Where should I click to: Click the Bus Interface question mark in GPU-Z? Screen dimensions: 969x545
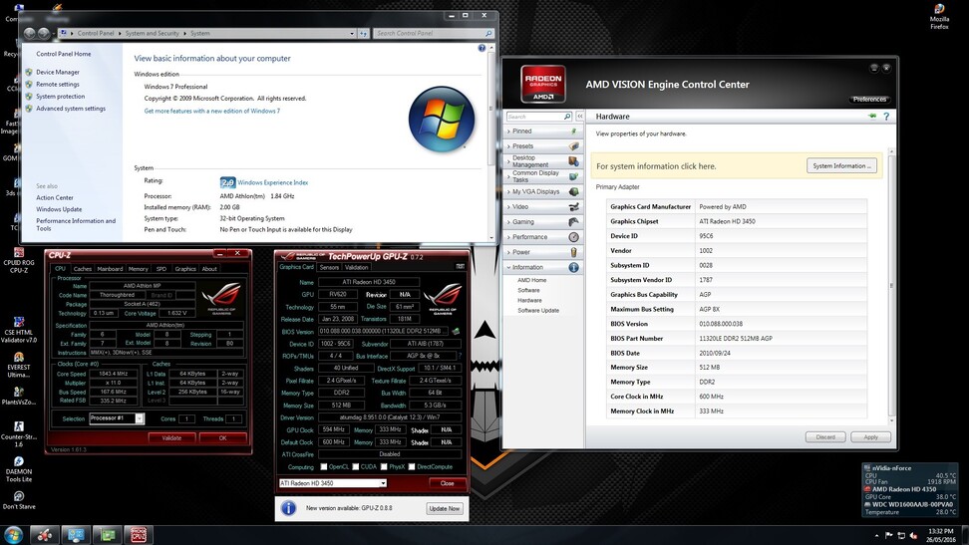[460, 356]
